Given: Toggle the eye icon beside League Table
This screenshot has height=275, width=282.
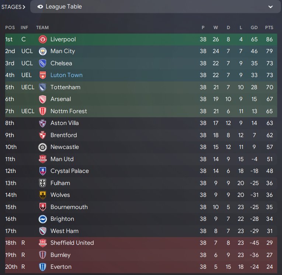Looking at the screenshot, I should (40, 7).
